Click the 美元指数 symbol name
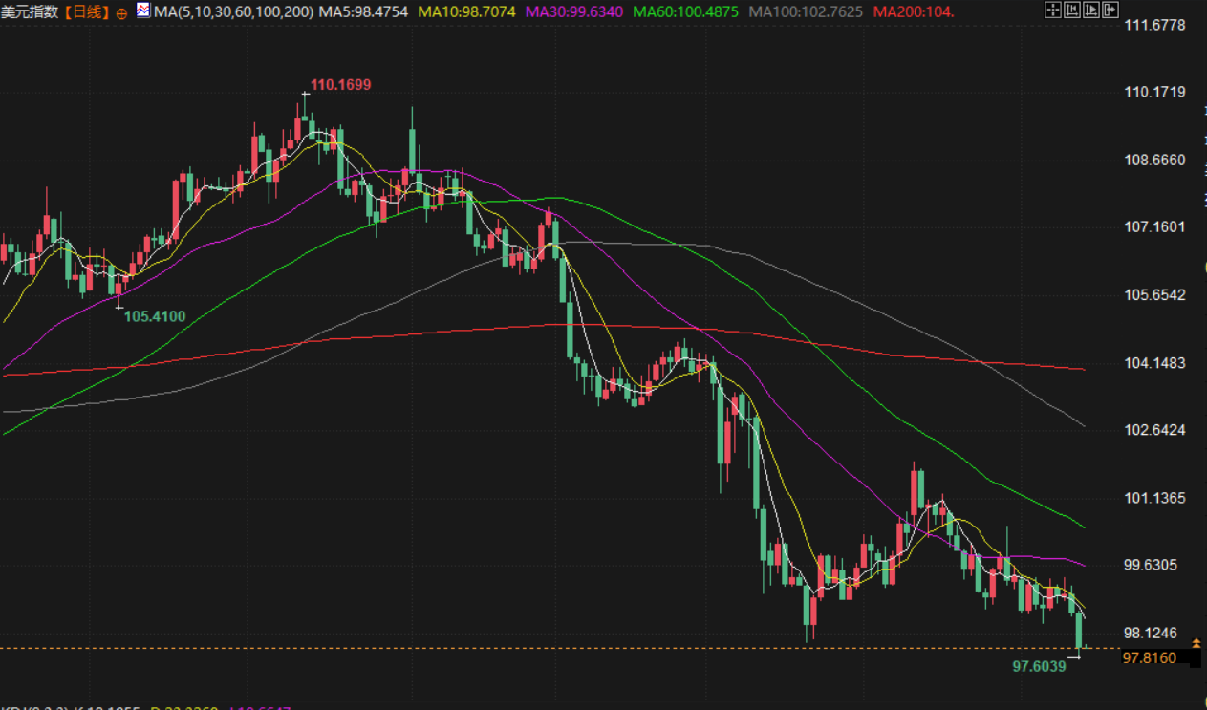 click(28, 12)
